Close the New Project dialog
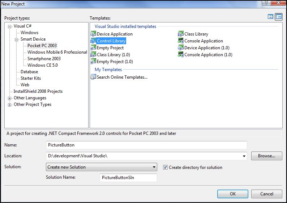Image resolution: width=287 pixels, height=203 pixels. coord(279,3)
